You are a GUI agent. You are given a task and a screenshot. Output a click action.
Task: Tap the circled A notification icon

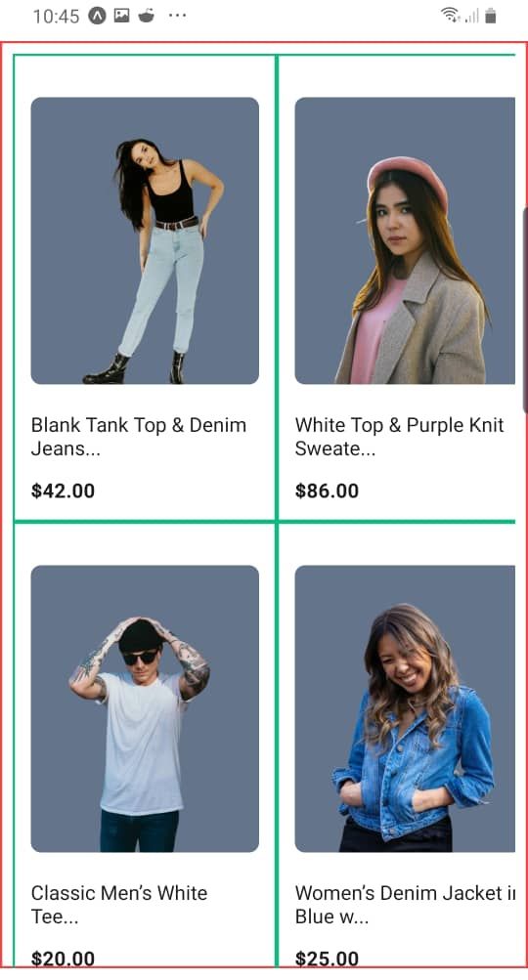tap(97, 16)
